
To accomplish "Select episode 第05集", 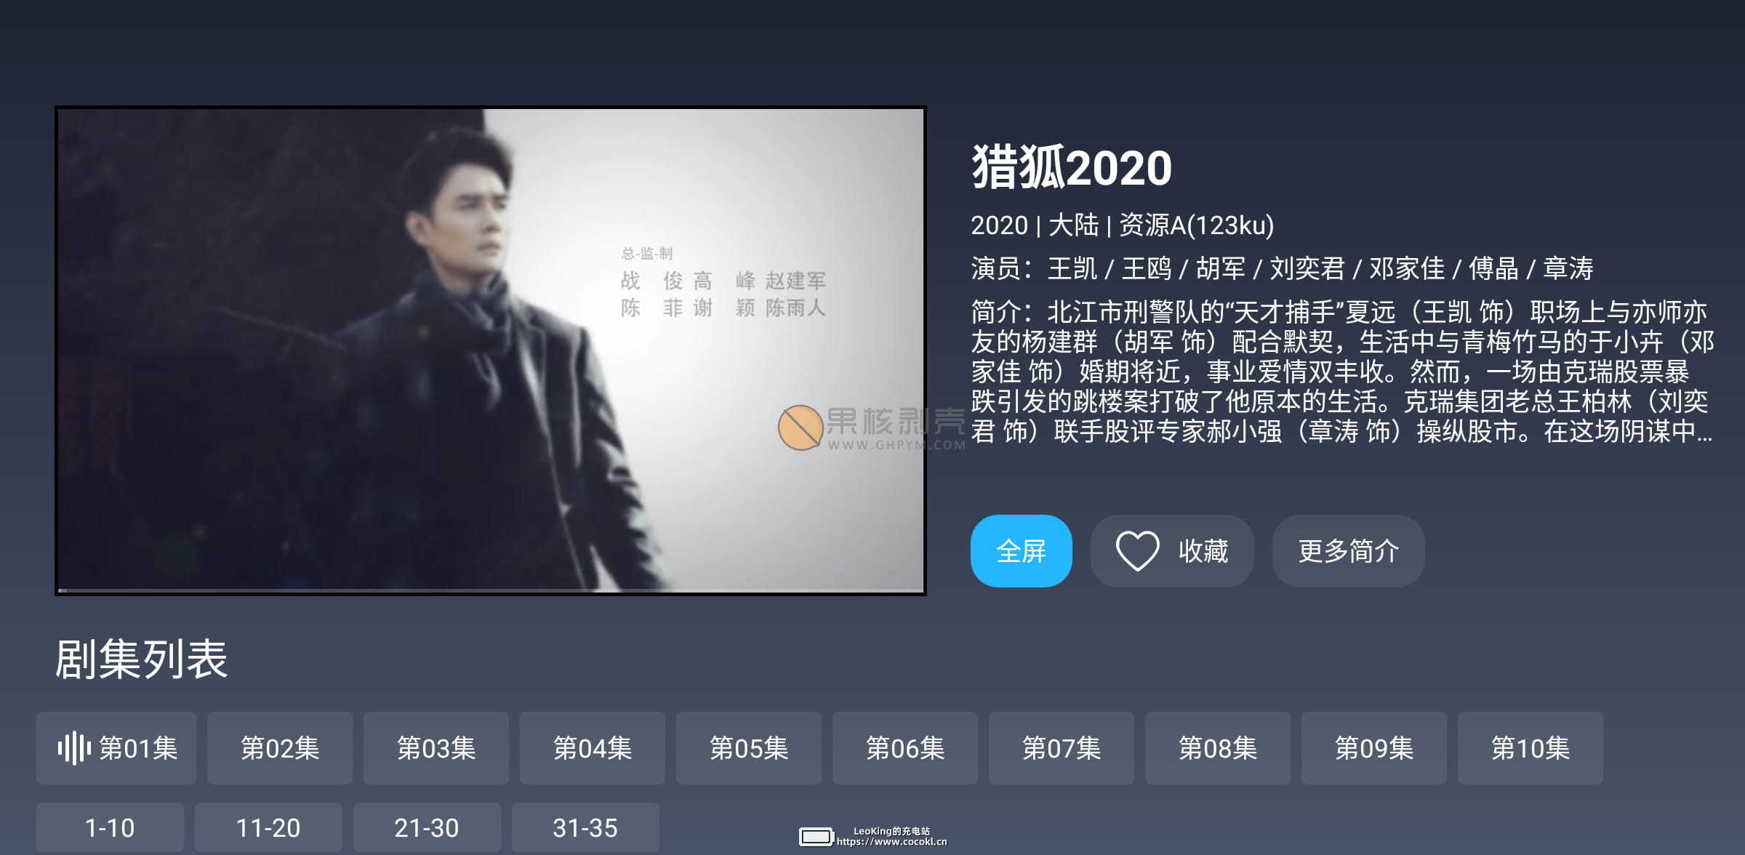I will coord(749,748).
